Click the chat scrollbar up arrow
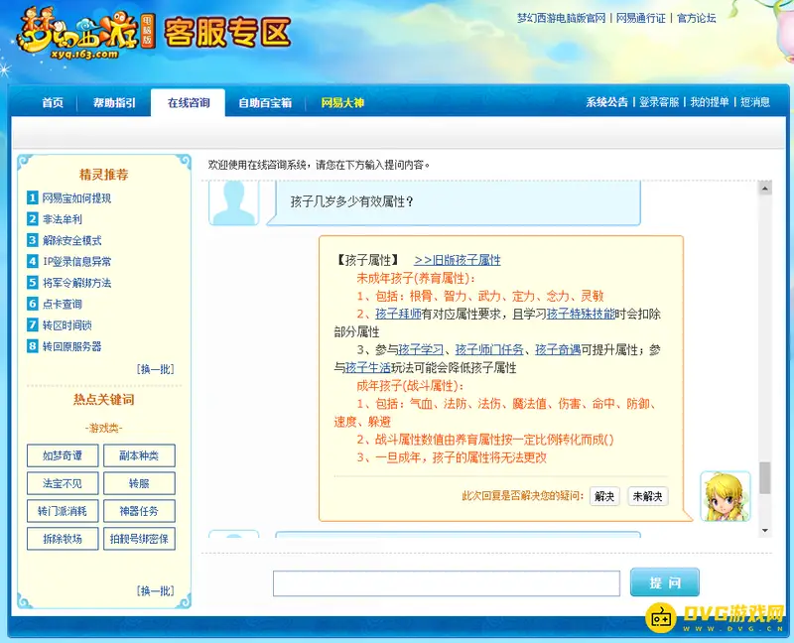 pyautogui.click(x=764, y=189)
